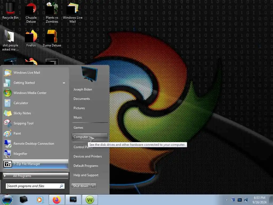Click the power tray icon beside the clock

(x=246, y=200)
